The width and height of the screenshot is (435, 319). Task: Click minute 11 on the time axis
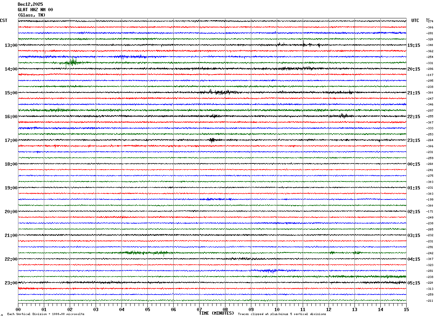[x=303, y=309]
